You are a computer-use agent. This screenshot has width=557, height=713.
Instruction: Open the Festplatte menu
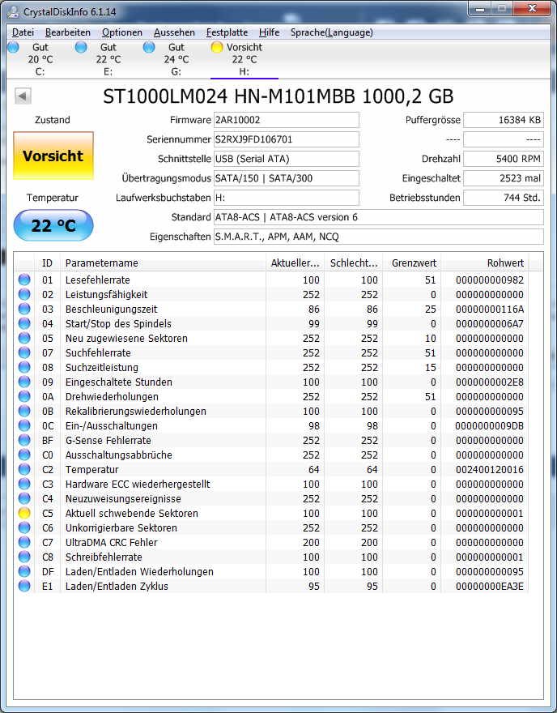tap(227, 32)
